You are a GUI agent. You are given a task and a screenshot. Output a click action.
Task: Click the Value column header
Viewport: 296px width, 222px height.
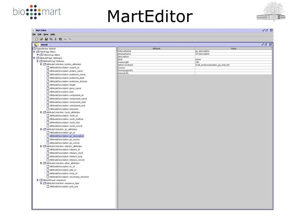point(233,48)
